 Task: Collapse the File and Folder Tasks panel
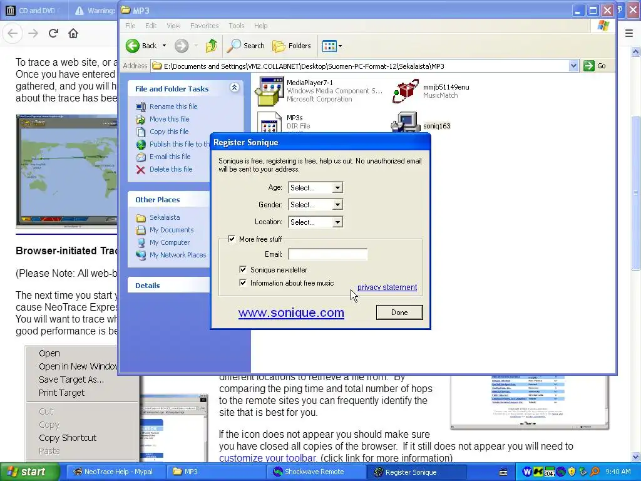click(x=234, y=88)
